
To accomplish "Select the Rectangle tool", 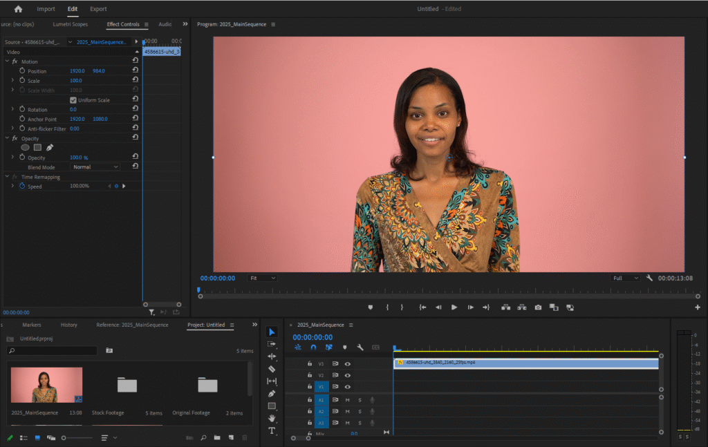I will pyautogui.click(x=272, y=406).
